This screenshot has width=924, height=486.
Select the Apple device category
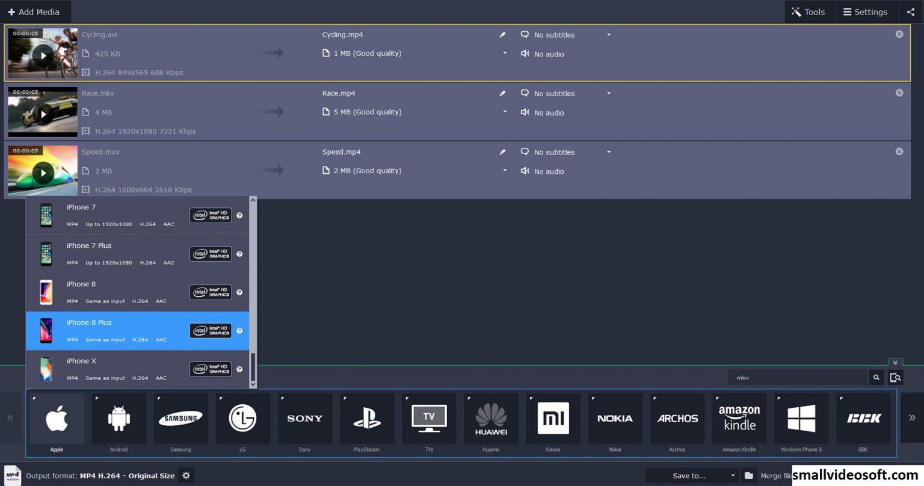point(57,418)
